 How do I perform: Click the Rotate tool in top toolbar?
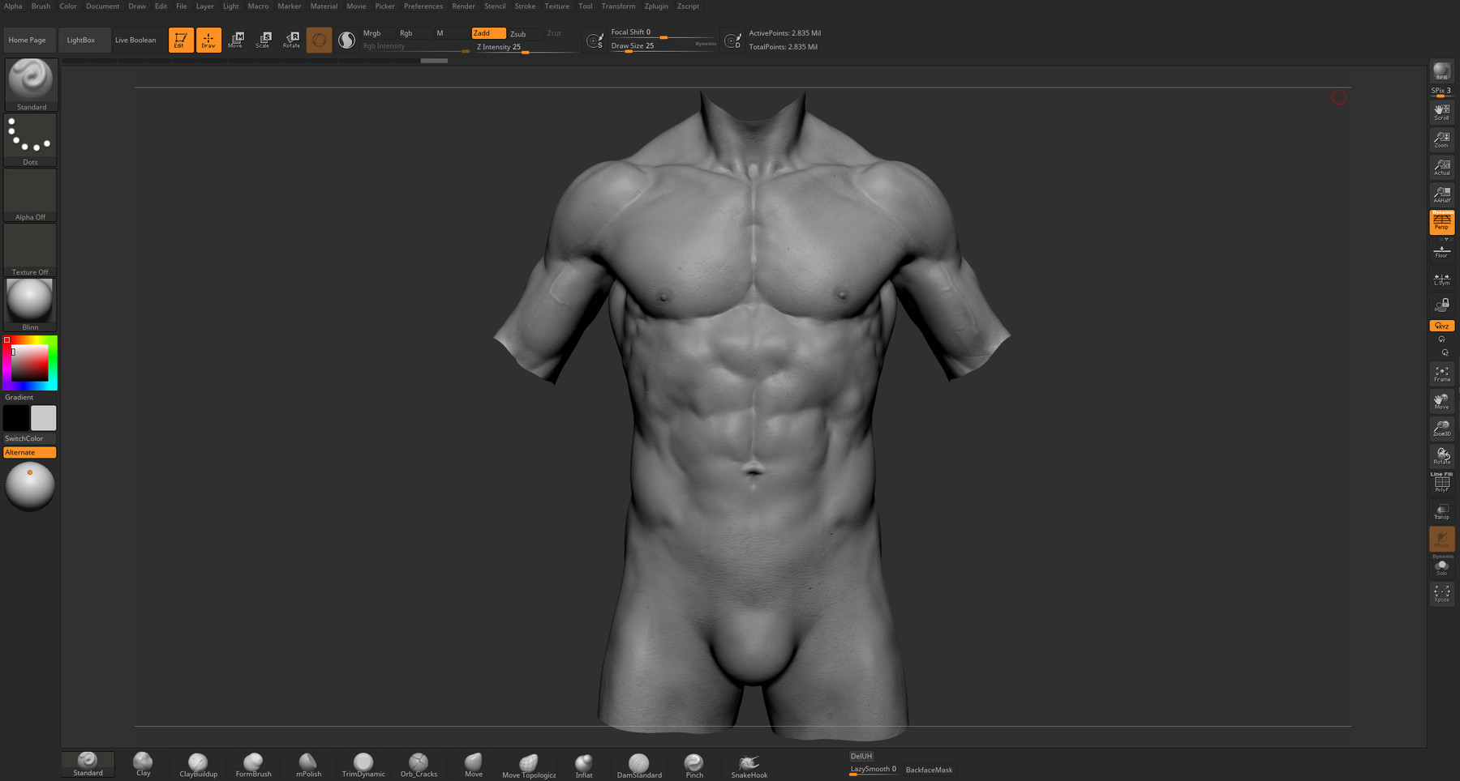291,40
